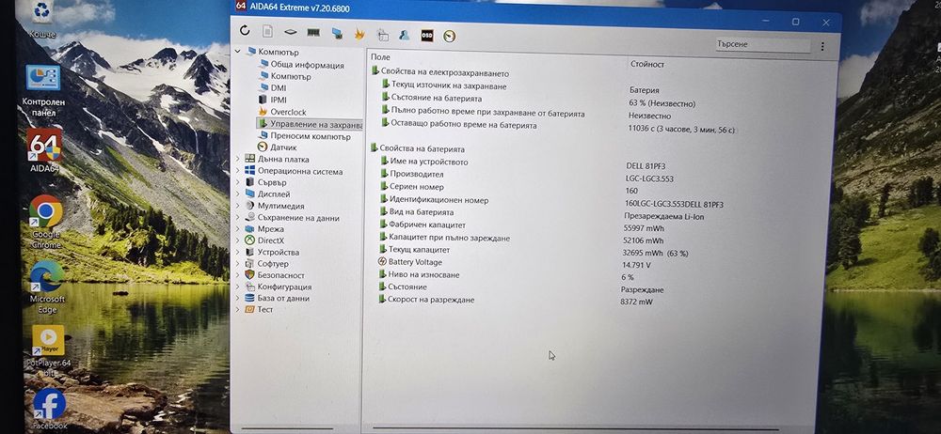Image resolution: width=941 pixels, height=434 pixels.
Task: Select Преносим компютър in the tree
Action: (311, 136)
